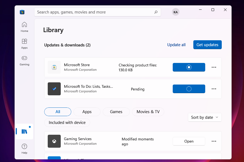
Task: Click the Modified moments ago text
Action: click(x=138, y=141)
